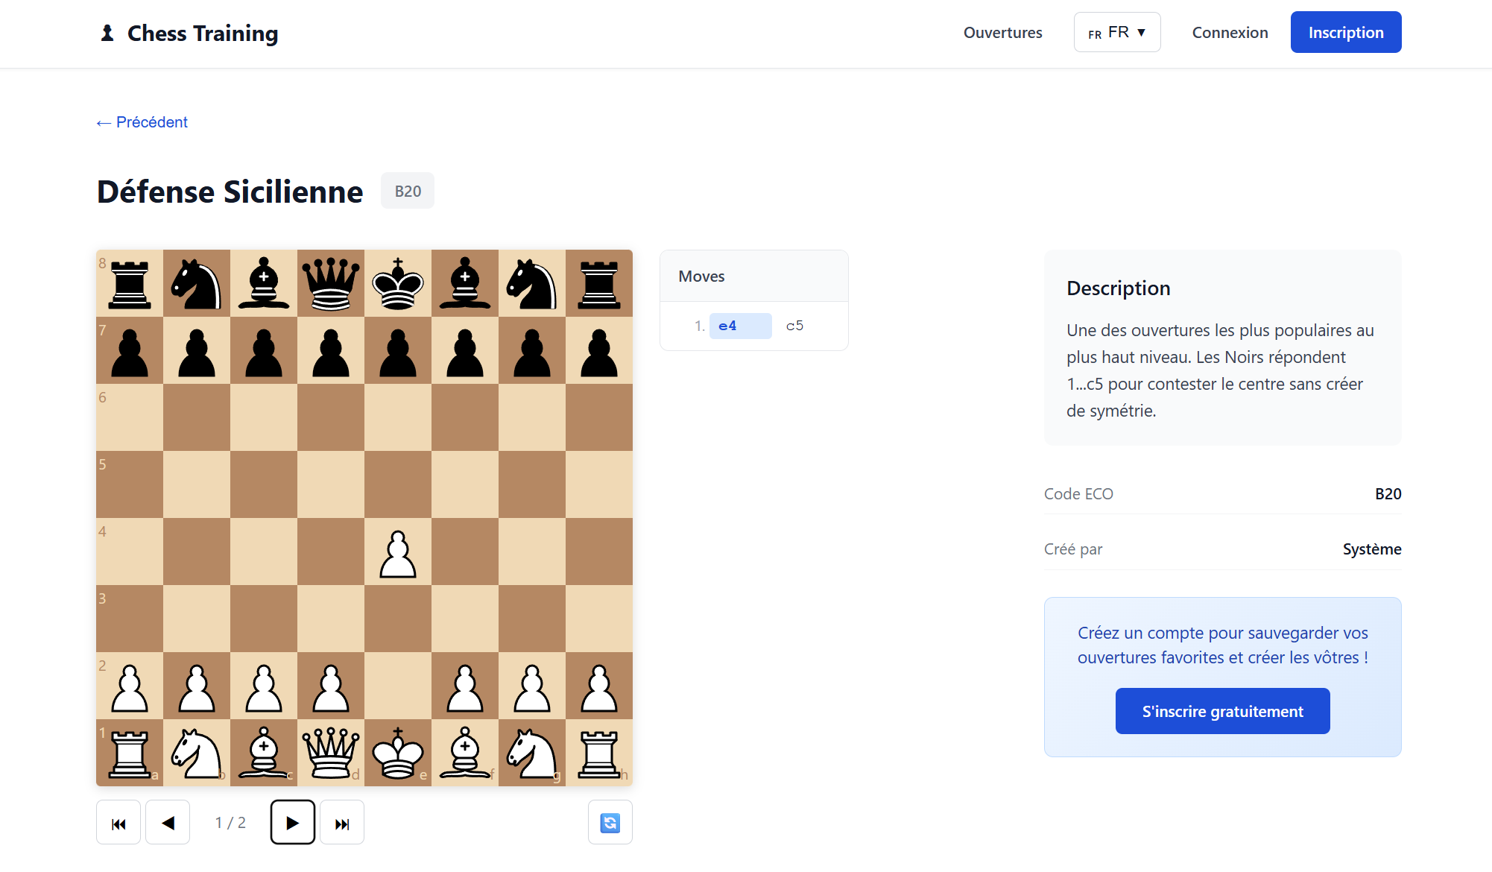Jump to the c5 move
Screen dimensions: 1492x872
tap(795, 326)
